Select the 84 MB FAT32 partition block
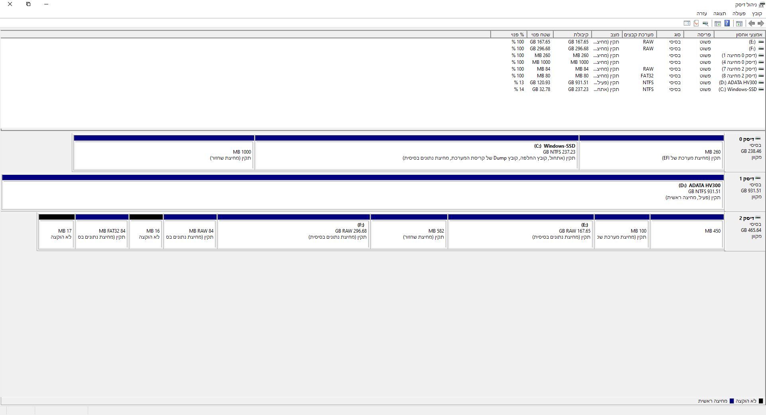 point(102,231)
